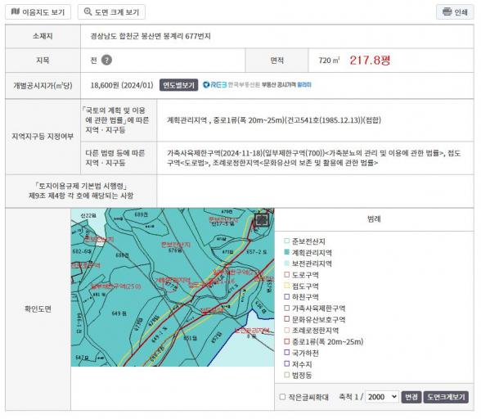This screenshot has height=419, width=481.
Task: Click the REB 한국부동산원 logo
Action: tap(232, 85)
